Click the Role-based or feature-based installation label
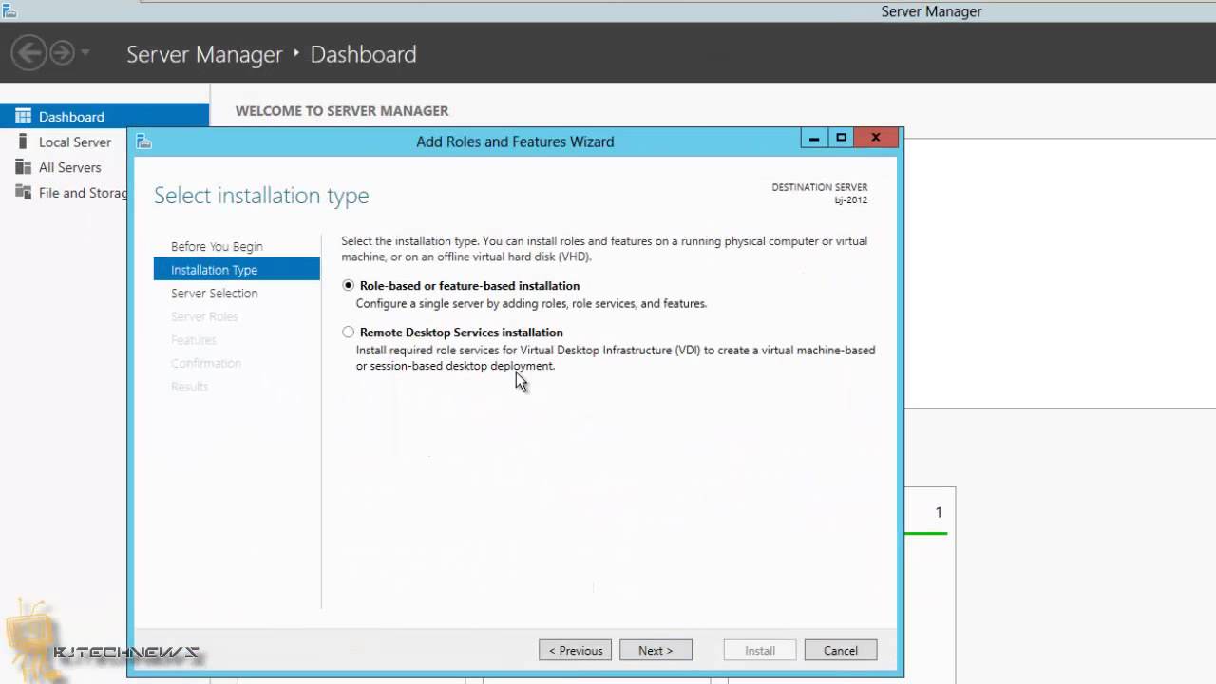The width and height of the screenshot is (1216, 684). (469, 285)
